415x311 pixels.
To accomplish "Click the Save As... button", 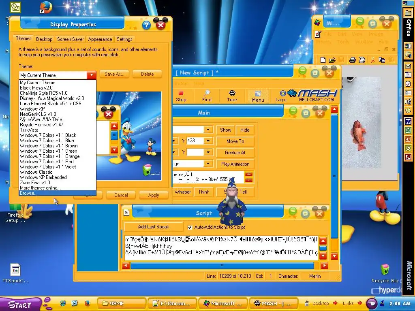I will [114, 74].
